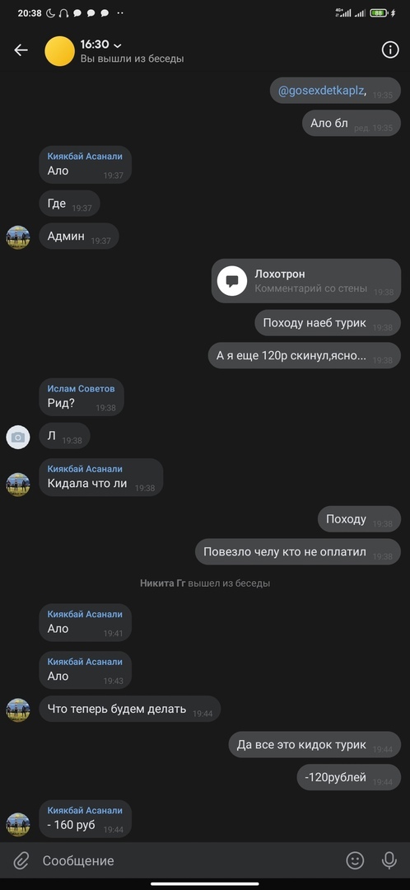
Task: Open the Лохотрон wall comment icon
Action: pos(232,280)
